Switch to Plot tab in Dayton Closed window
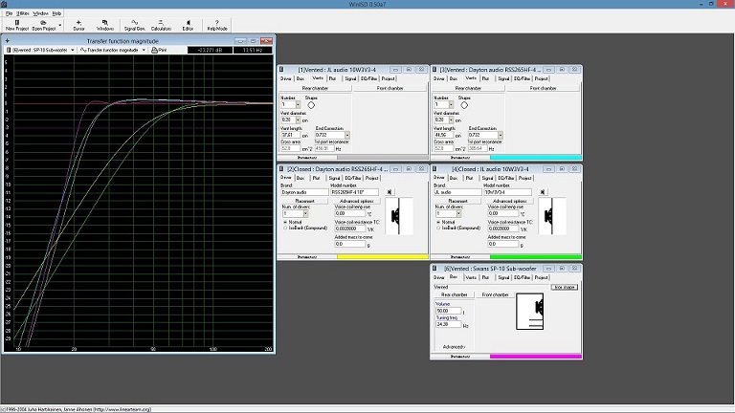 tap(316, 178)
